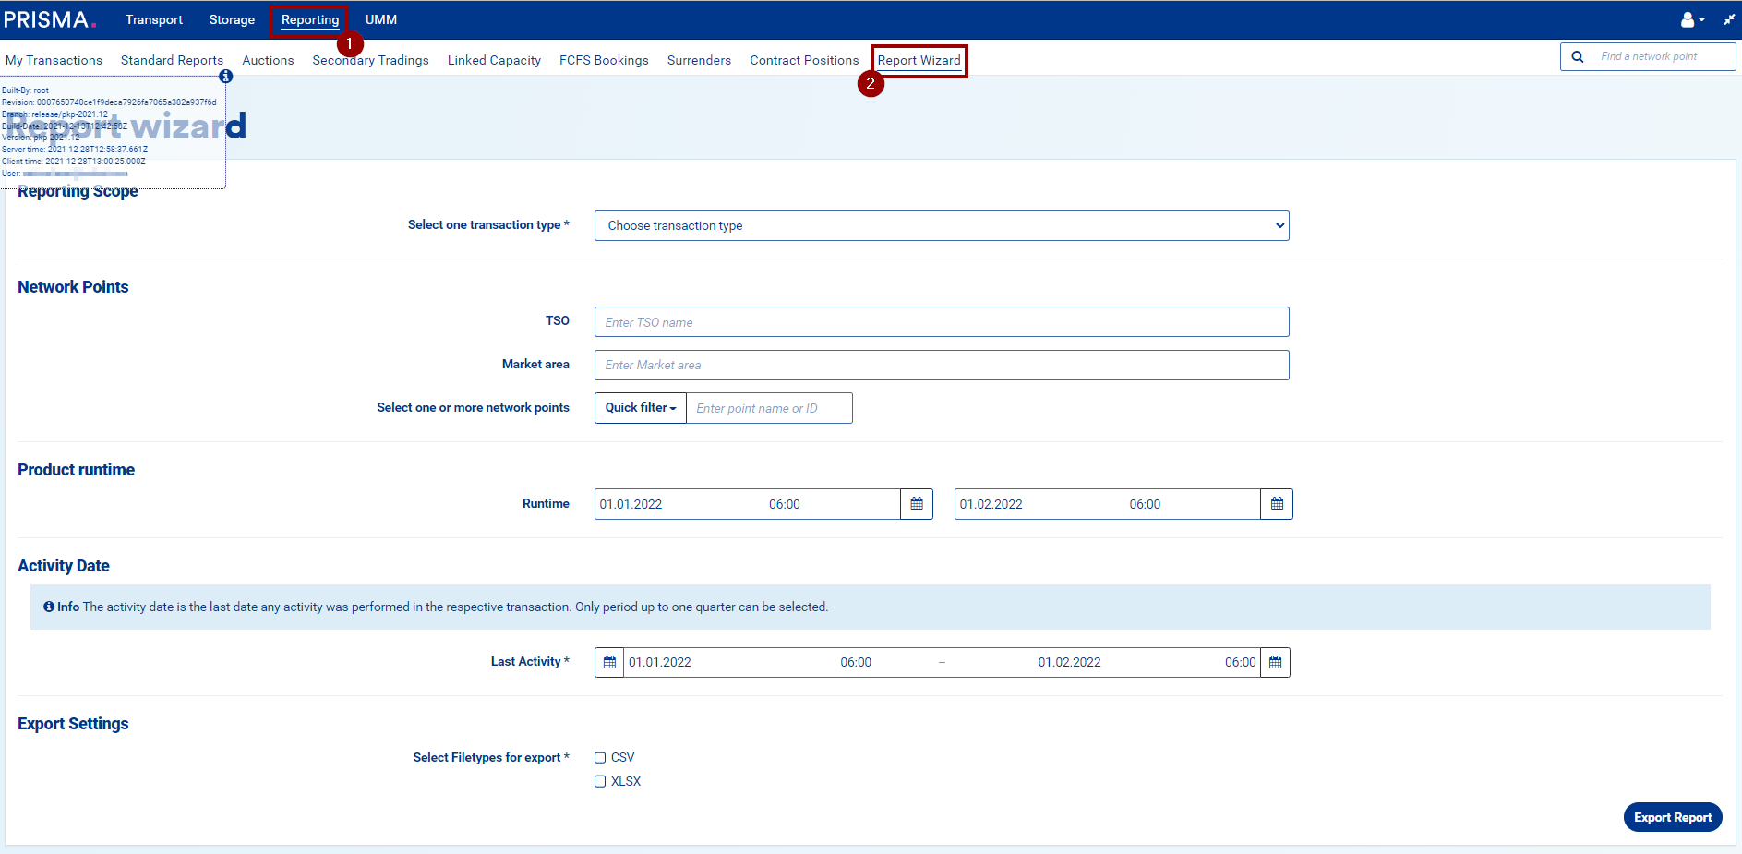Open the user account menu icon

click(x=1689, y=19)
